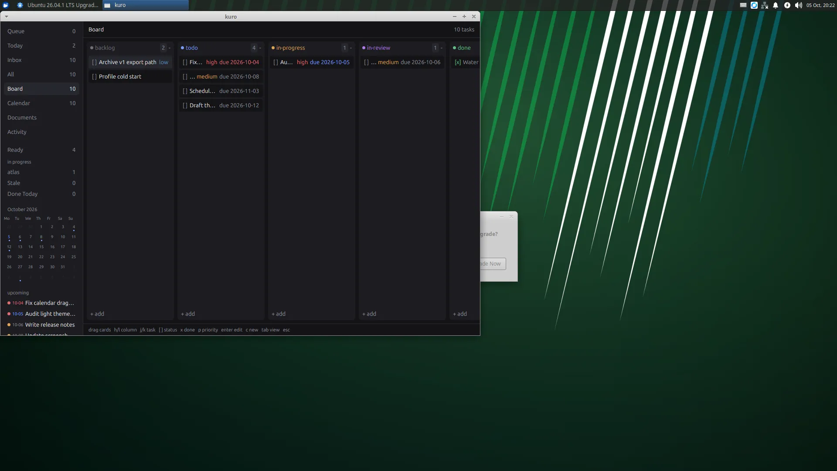Screen dimensions: 837x471
Task: Add a card to todo column
Action: click(188, 314)
